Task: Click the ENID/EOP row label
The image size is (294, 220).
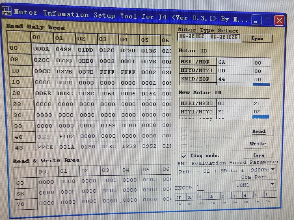Action: pos(198,79)
